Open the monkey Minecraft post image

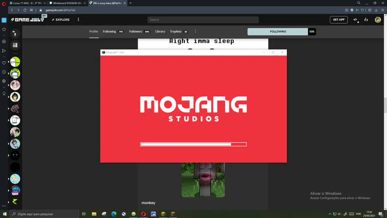point(203,180)
